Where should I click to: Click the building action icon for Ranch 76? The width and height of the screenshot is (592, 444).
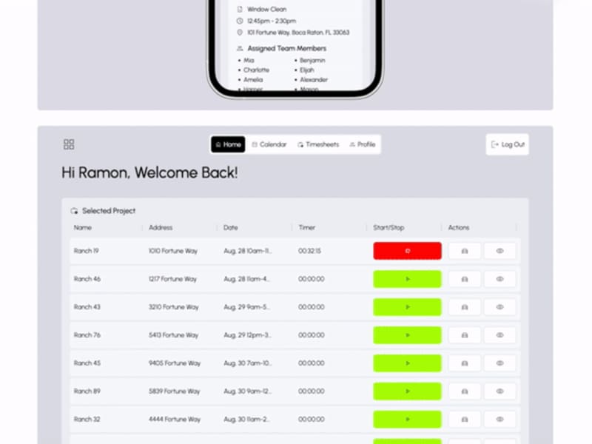tap(465, 335)
